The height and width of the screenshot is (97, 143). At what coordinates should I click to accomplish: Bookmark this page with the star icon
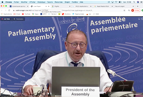pyautogui.click(x=124, y=10)
